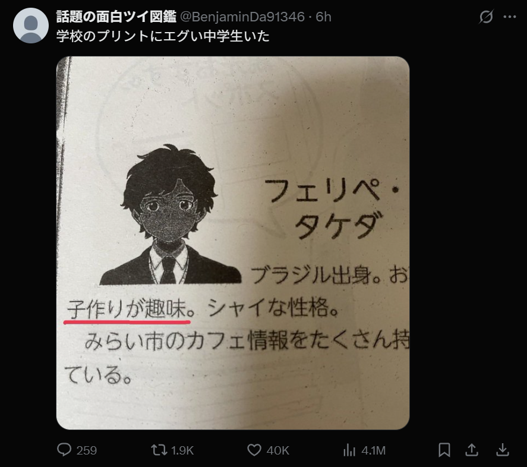Like the tweet with heart icon

click(x=254, y=450)
